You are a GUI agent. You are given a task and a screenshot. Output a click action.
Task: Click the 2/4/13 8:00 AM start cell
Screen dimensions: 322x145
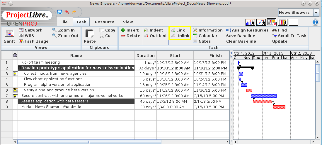tap(175, 107)
